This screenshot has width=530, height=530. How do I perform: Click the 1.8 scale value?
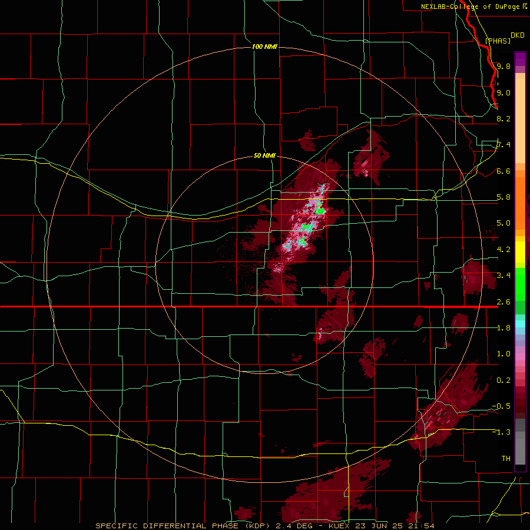point(503,328)
